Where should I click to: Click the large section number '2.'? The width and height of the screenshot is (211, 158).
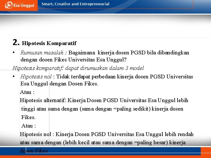(16, 42)
